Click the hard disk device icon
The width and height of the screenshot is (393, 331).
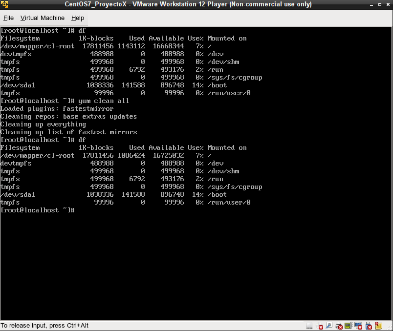pos(309,326)
